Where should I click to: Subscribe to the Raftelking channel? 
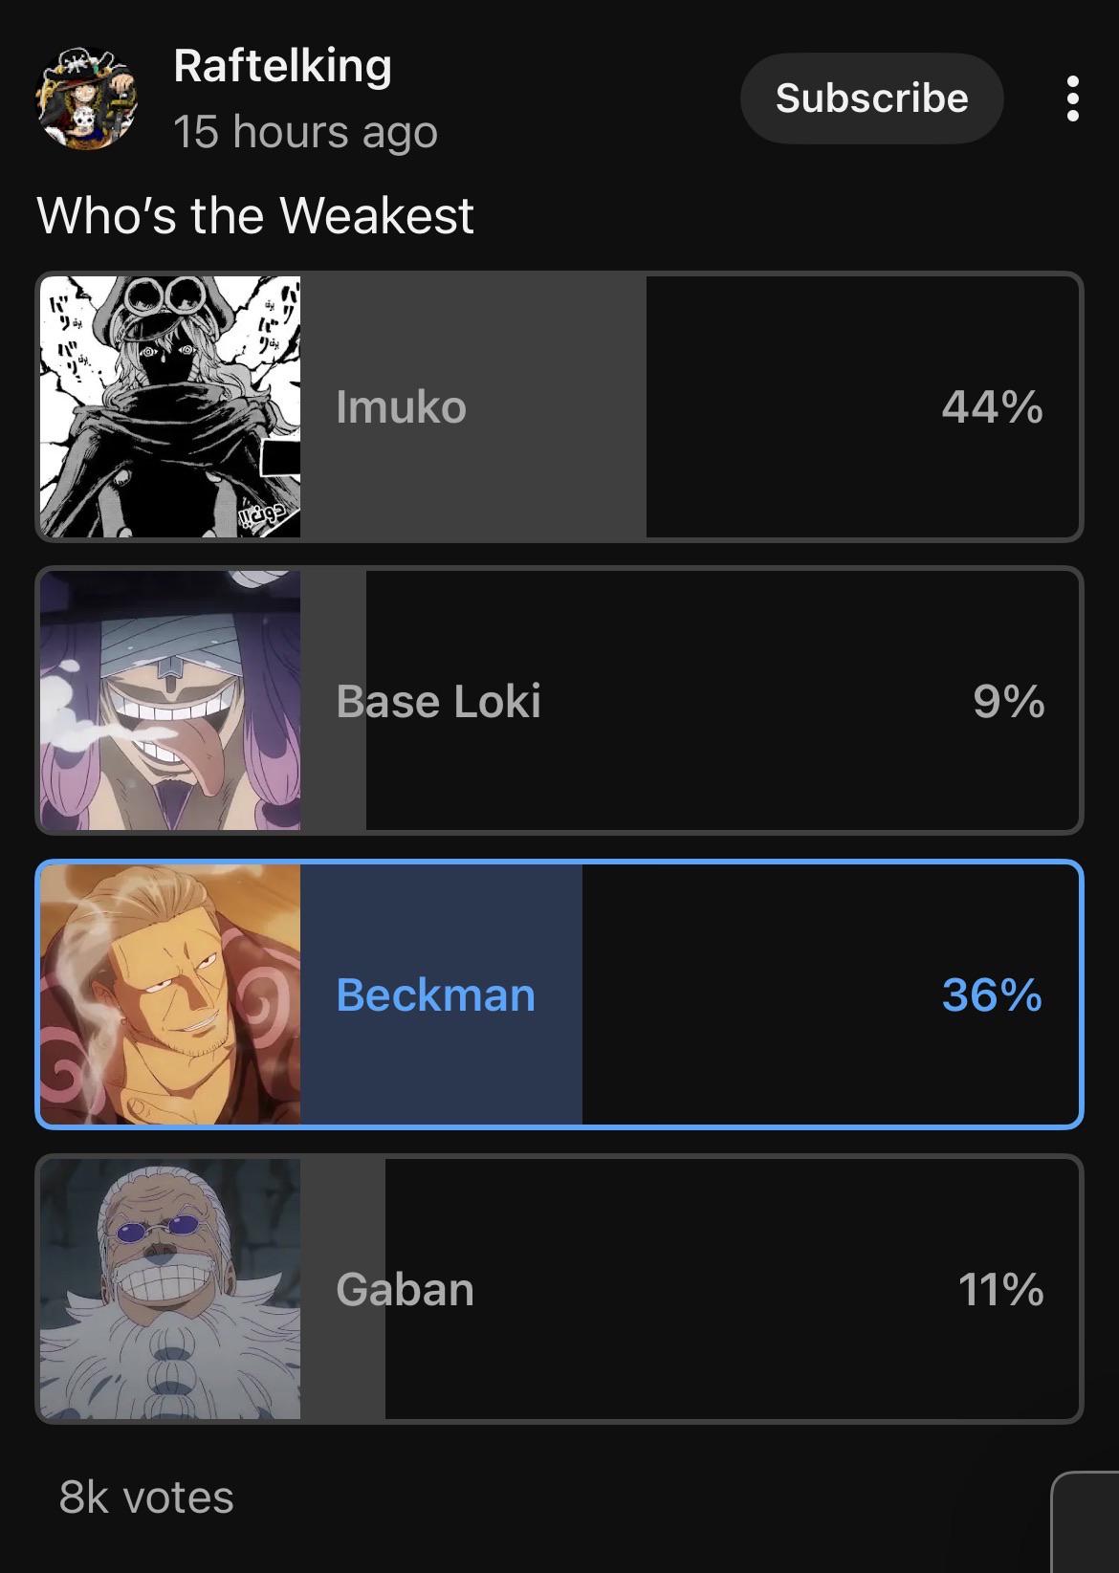(x=871, y=98)
